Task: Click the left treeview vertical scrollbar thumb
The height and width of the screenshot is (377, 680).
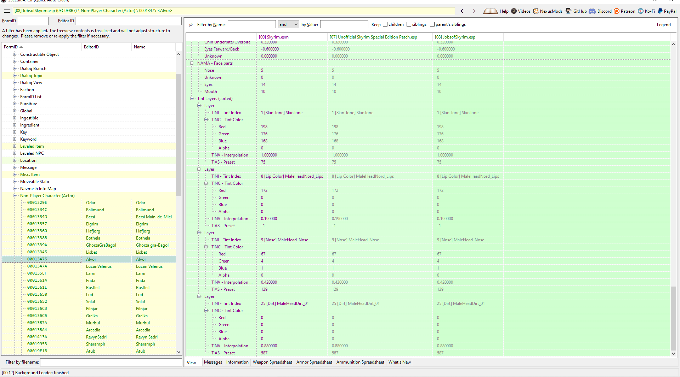Action: (178, 134)
